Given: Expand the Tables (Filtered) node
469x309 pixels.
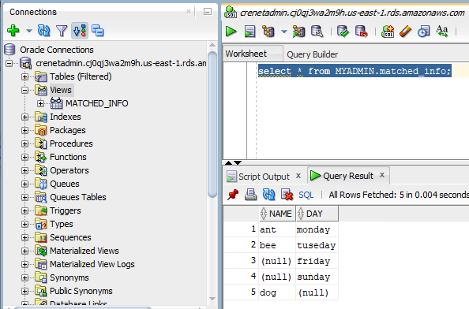Looking at the screenshot, I should coord(24,76).
